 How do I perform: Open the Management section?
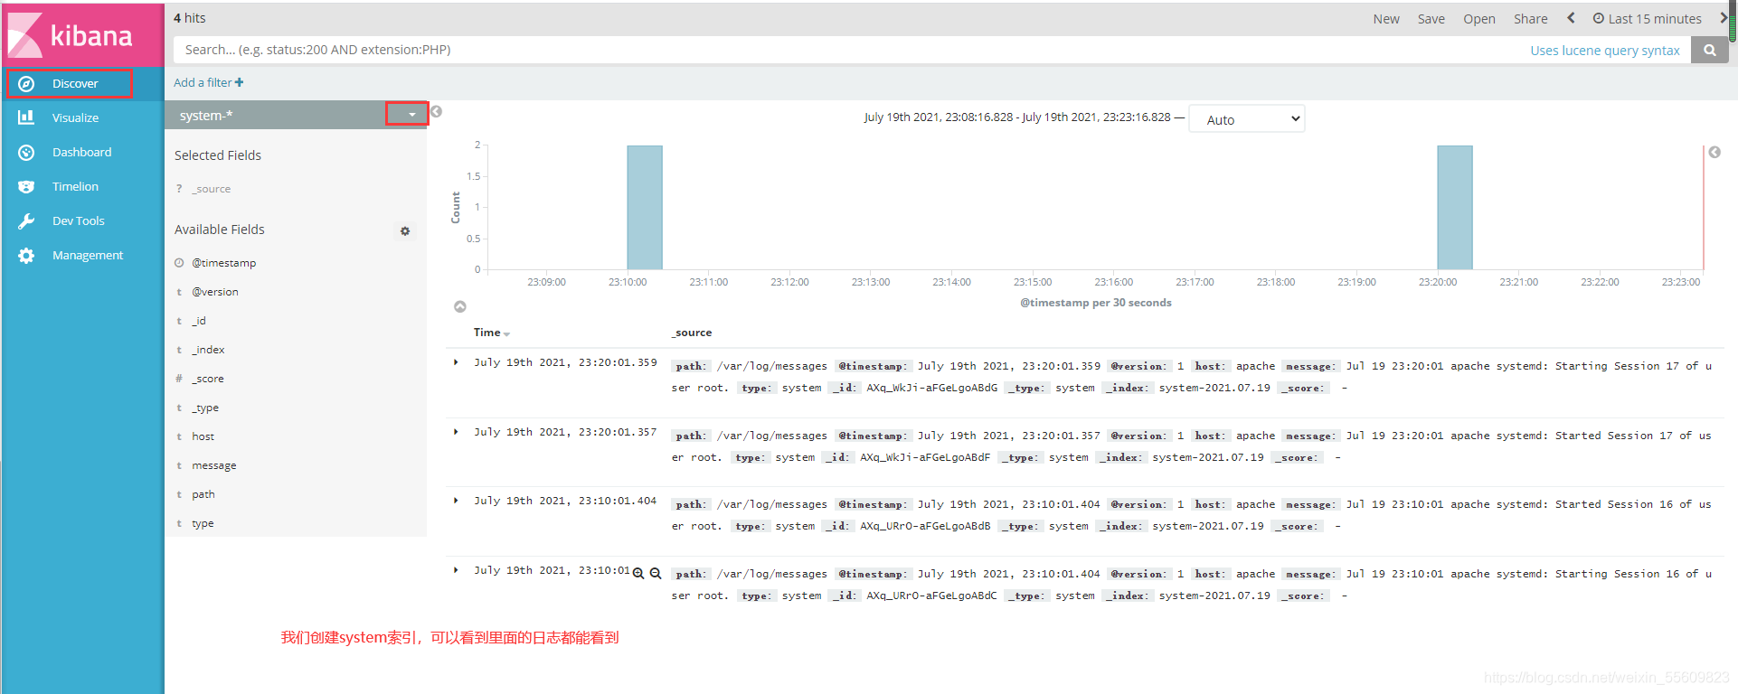(88, 256)
